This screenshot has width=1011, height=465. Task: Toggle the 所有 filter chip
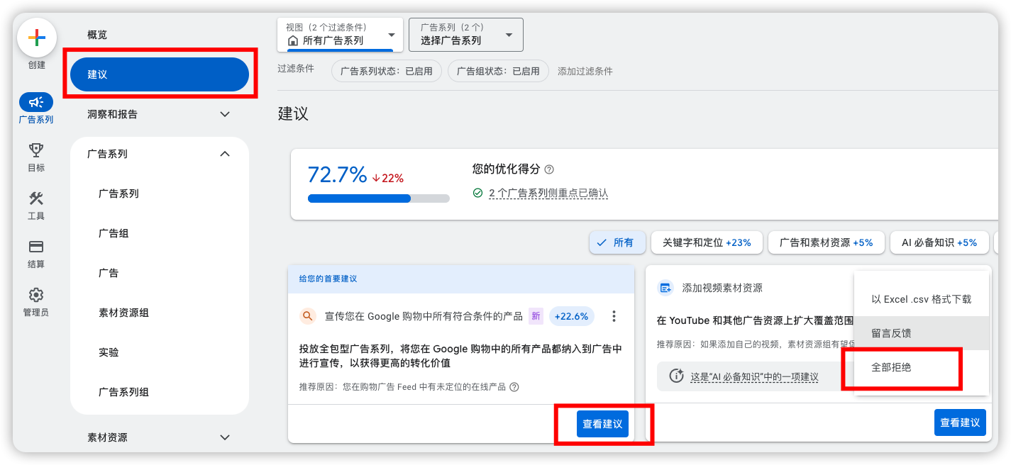[616, 242]
